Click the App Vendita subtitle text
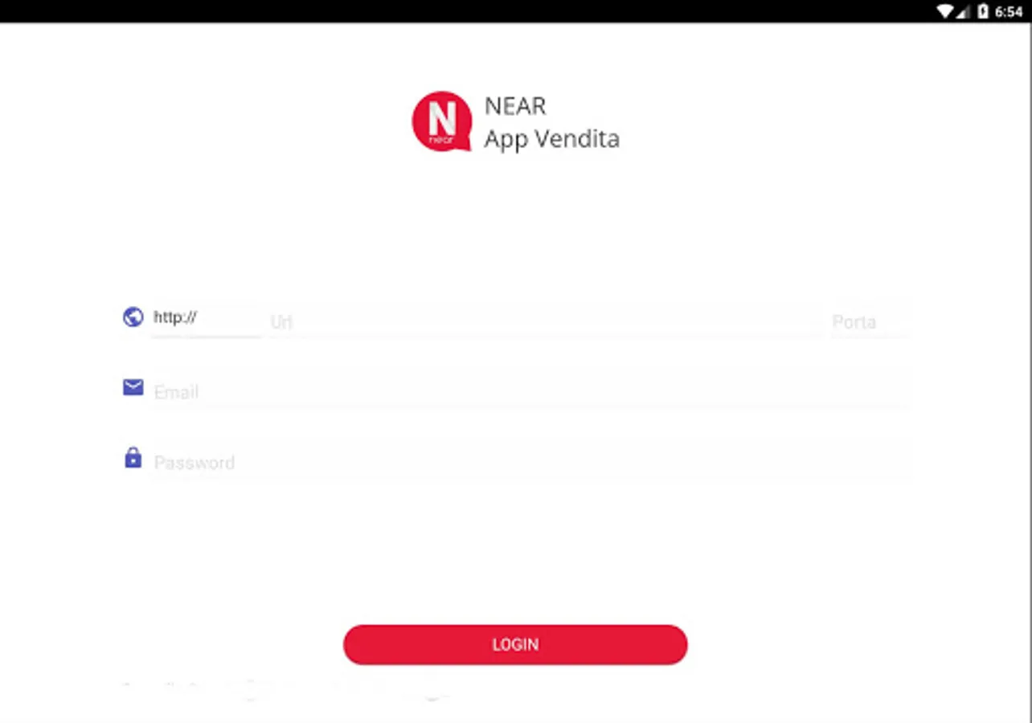The height and width of the screenshot is (723, 1032). pyautogui.click(x=551, y=139)
